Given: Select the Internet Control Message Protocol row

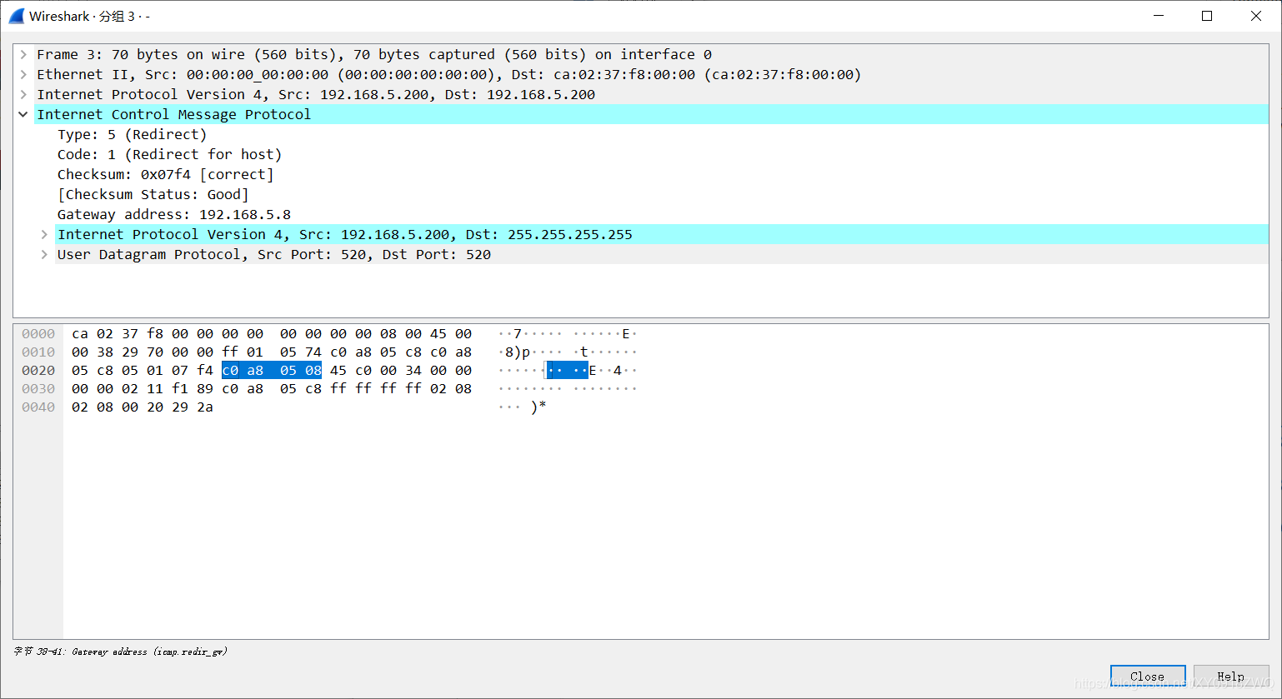Looking at the screenshot, I should 652,114.
